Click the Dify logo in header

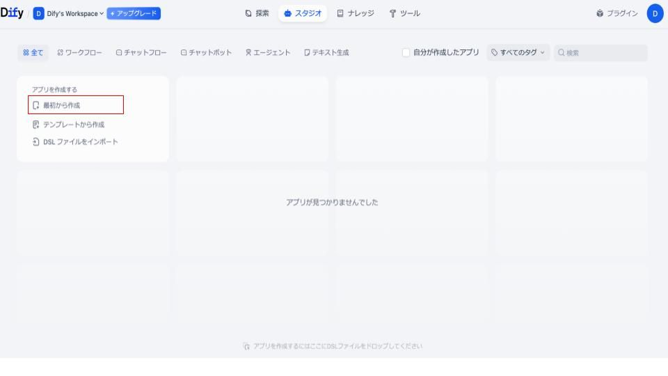(13, 13)
